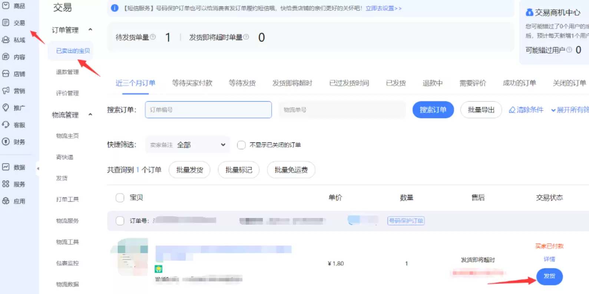Click the 批量标记 button
This screenshot has height=294, width=589.
click(x=239, y=170)
